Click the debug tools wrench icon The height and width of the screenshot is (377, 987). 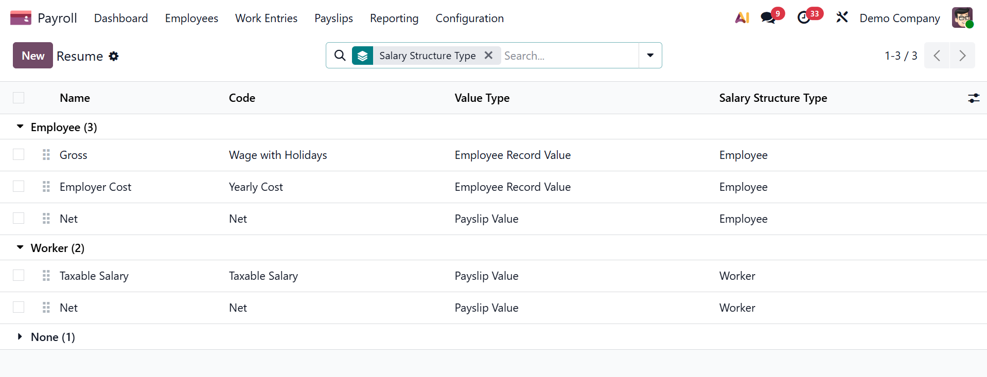click(842, 18)
